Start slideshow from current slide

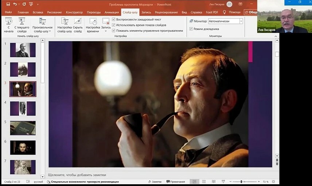pyautogui.click(x=22, y=24)
